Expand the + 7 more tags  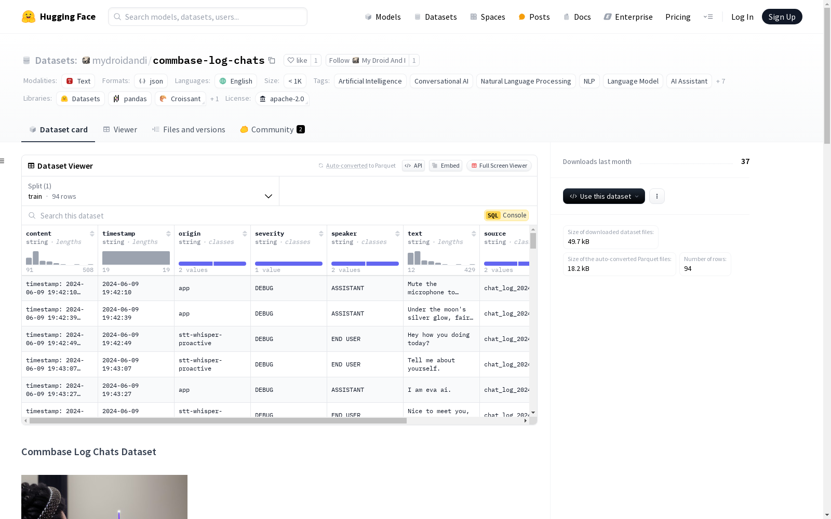click(720, 81)
